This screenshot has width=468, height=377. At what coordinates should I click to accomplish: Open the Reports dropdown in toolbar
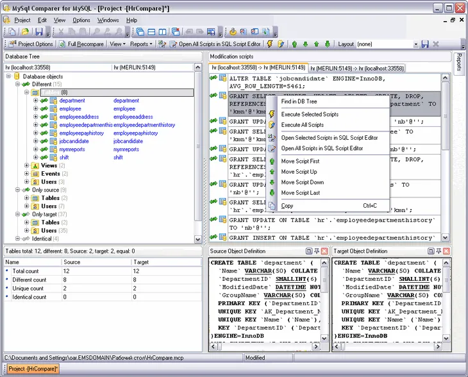[x=141, y=44]
